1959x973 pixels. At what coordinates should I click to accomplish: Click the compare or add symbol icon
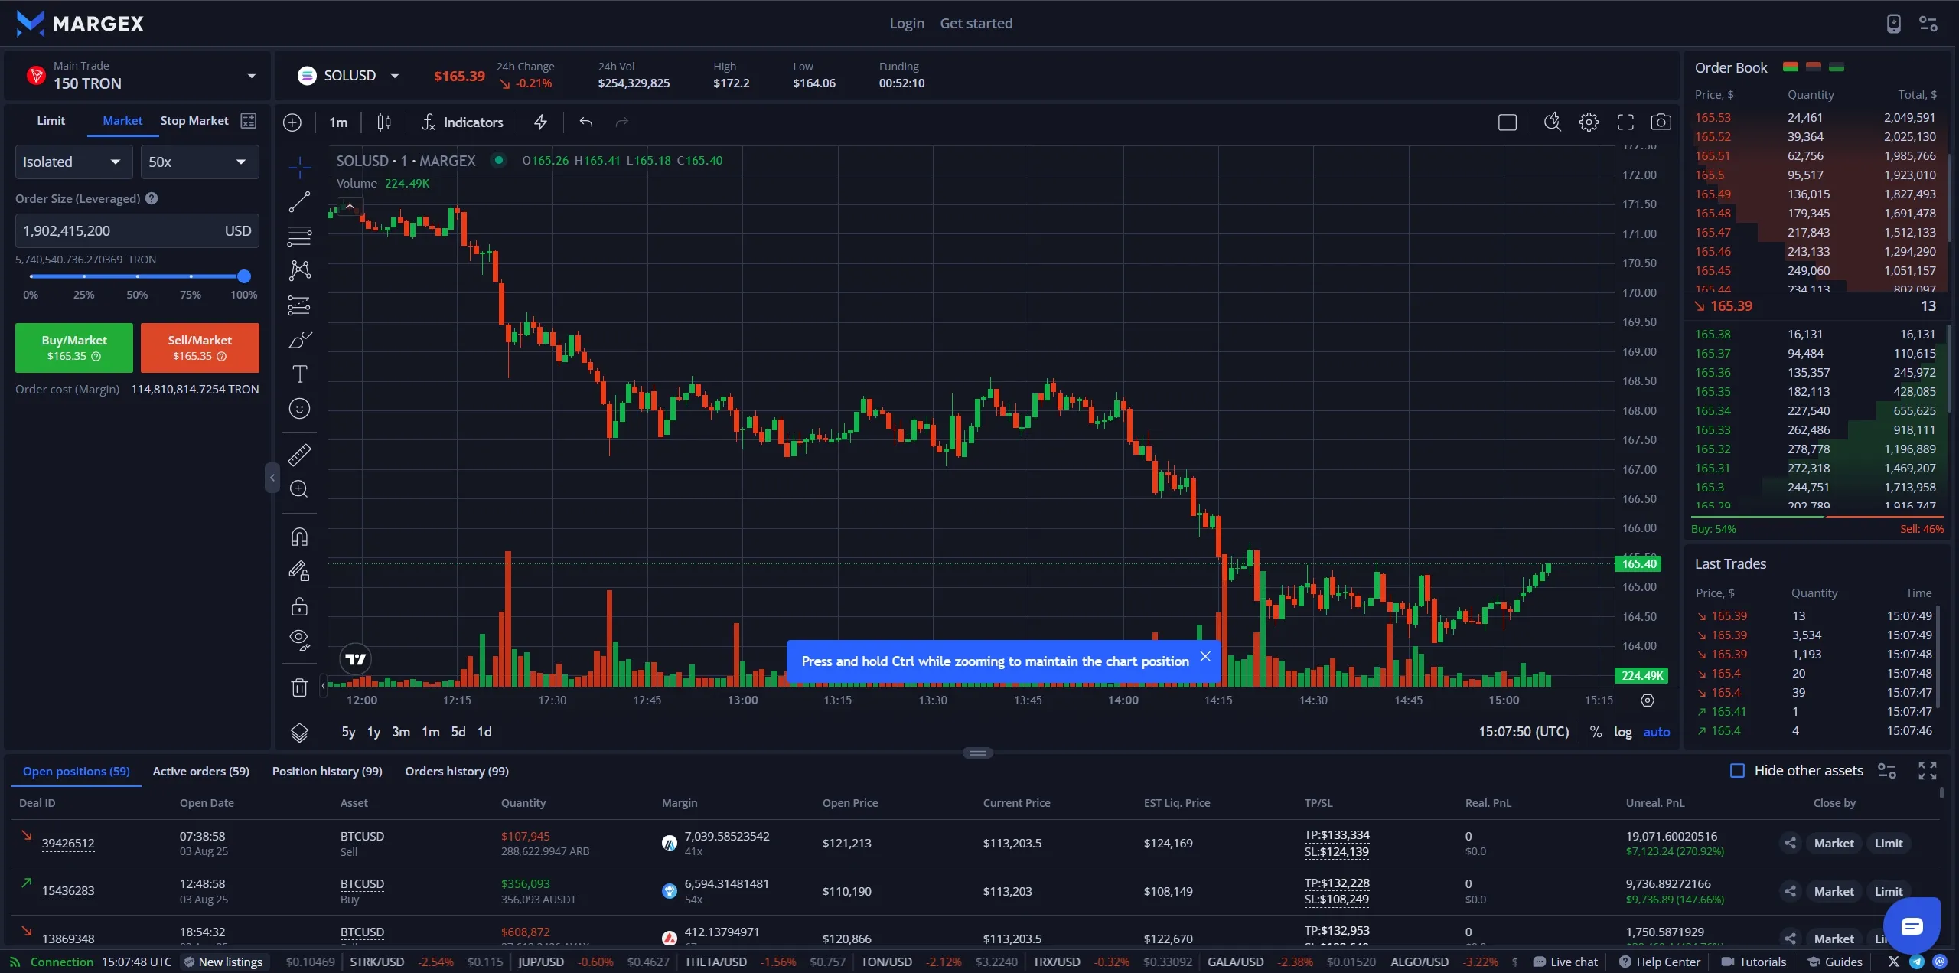[292, 122]
